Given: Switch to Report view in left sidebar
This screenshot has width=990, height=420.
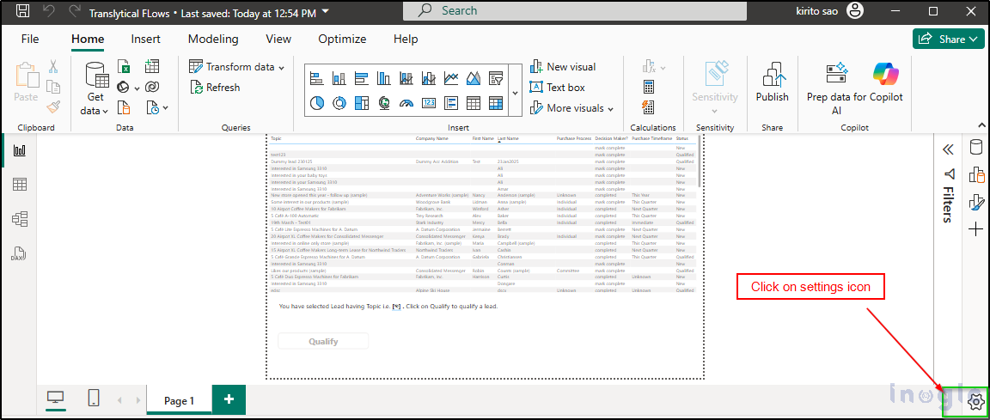Looking at the screenshot, I should [20, 150].
